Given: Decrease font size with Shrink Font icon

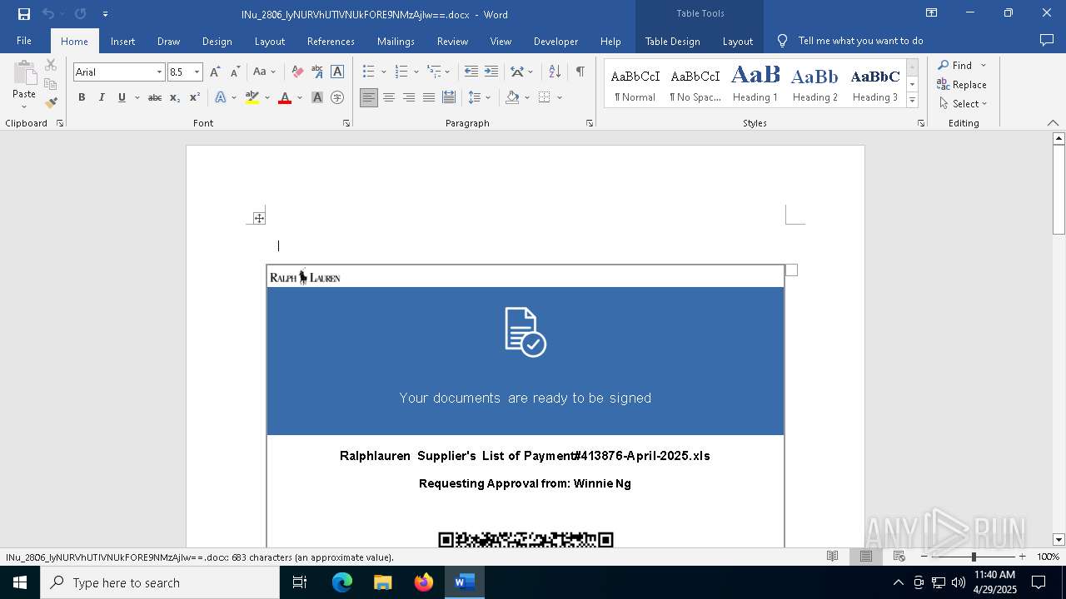Looking at the screenshot, I should pyautogui.click(x=235, y=72).
